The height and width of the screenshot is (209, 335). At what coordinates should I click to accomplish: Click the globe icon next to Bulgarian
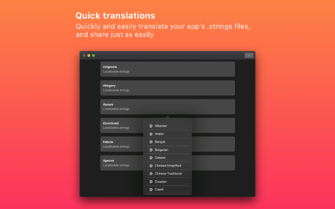coord(151,150)
